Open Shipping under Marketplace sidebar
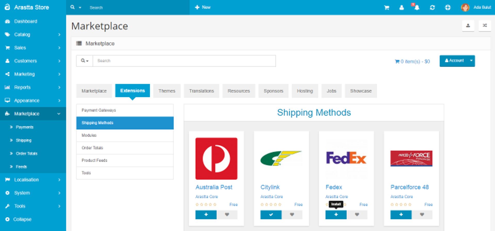This screenshot has width=495, height=231. 33,140
